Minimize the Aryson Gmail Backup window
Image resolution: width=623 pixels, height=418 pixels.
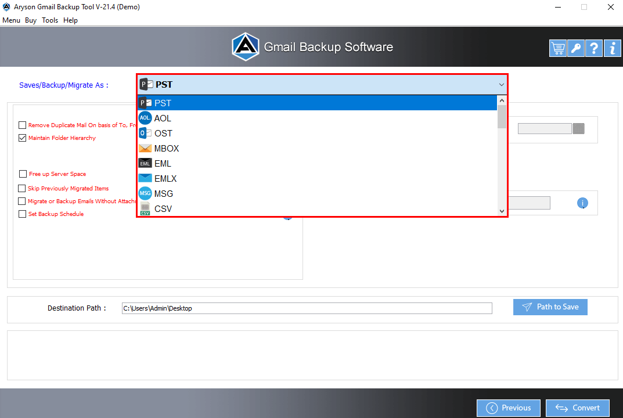[x=558, y=7]
